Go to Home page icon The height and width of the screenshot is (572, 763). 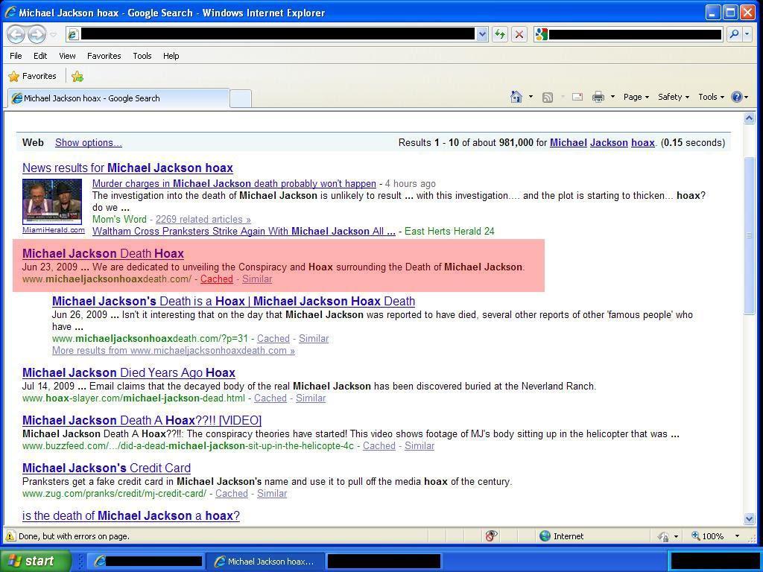pyautogui.click(x=516, y=97)
